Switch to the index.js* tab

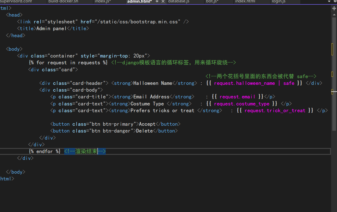pos(103,2)
